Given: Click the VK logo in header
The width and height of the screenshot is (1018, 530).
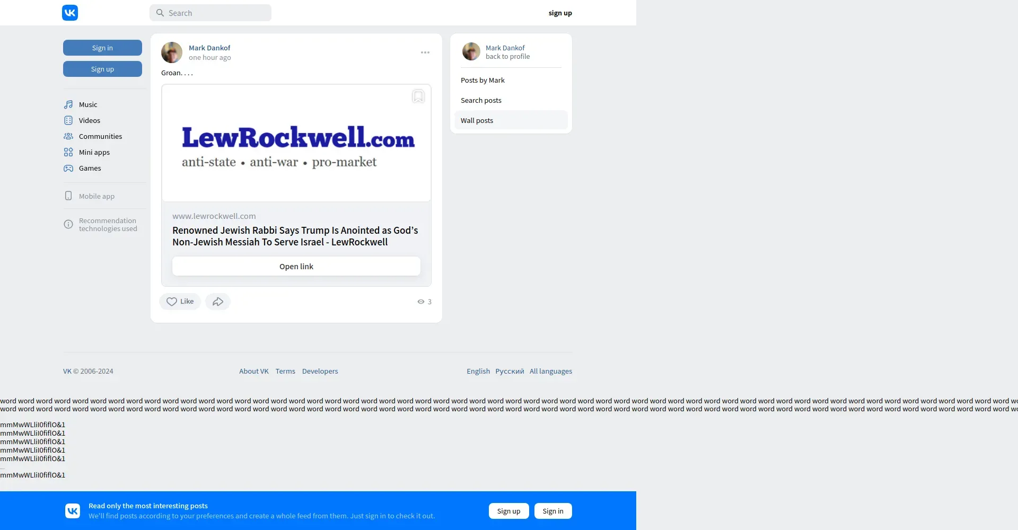Looking at the screenshot, I should 70,13.
